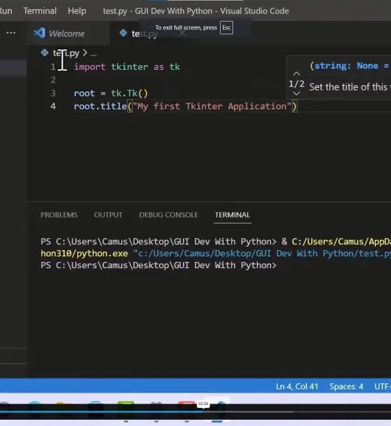Viewport: 391px width, 426px height.
Task: Expand the breadcrumb ellipsis after test.py
Action: click(94, 54)
